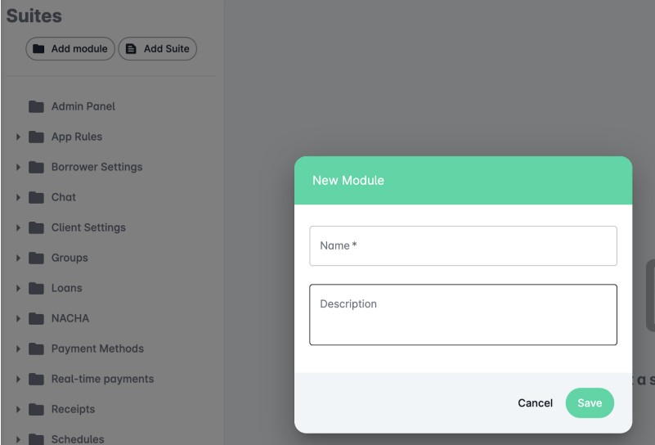Expand the Real-time payments module
The width and height of the screenshot is (655, 445).
pyautogui.click(x=18, y=379)
